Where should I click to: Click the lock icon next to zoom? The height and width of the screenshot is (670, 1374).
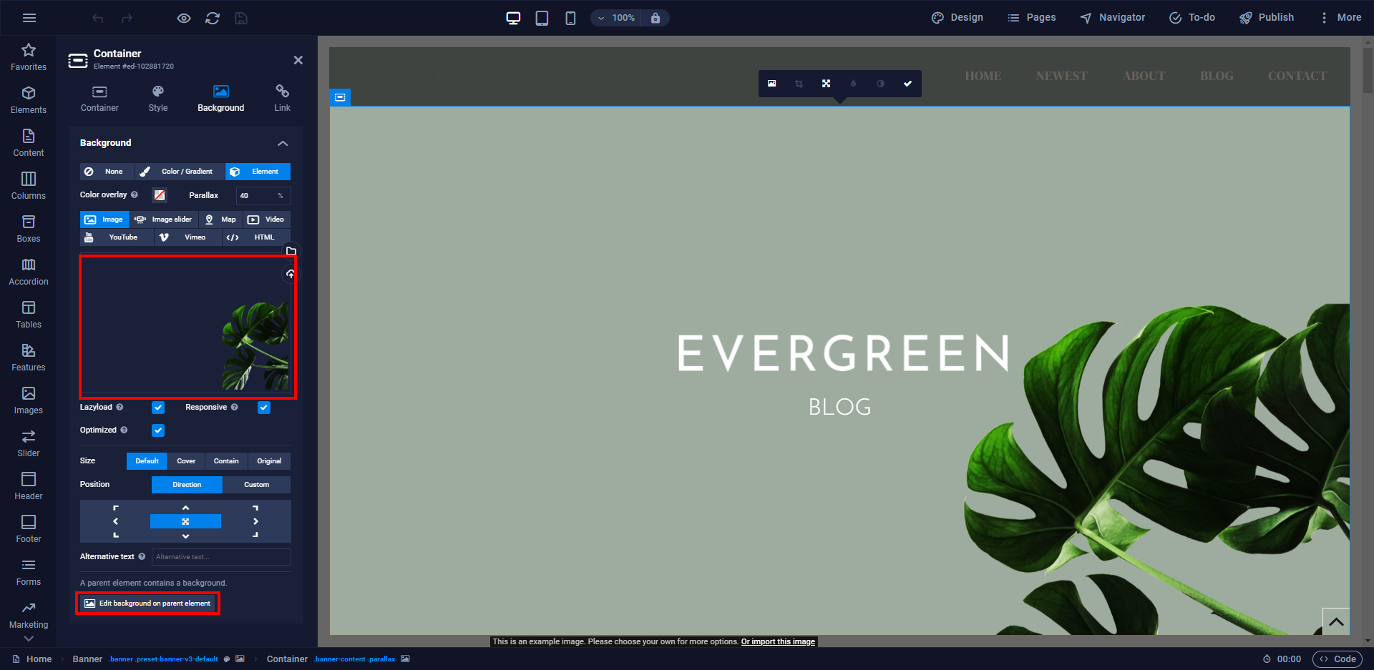point(656,18)
